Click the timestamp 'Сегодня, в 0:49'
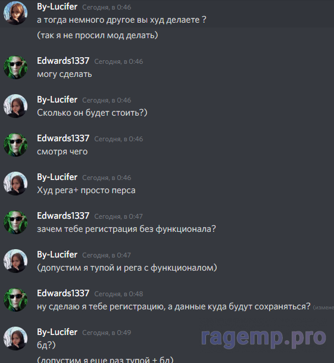Viewport: 334px width, 363px height. point(107,333)
